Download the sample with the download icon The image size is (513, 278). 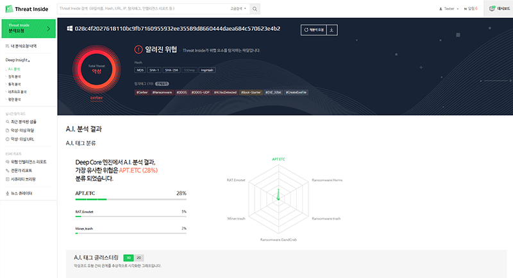tap(332, 30)
